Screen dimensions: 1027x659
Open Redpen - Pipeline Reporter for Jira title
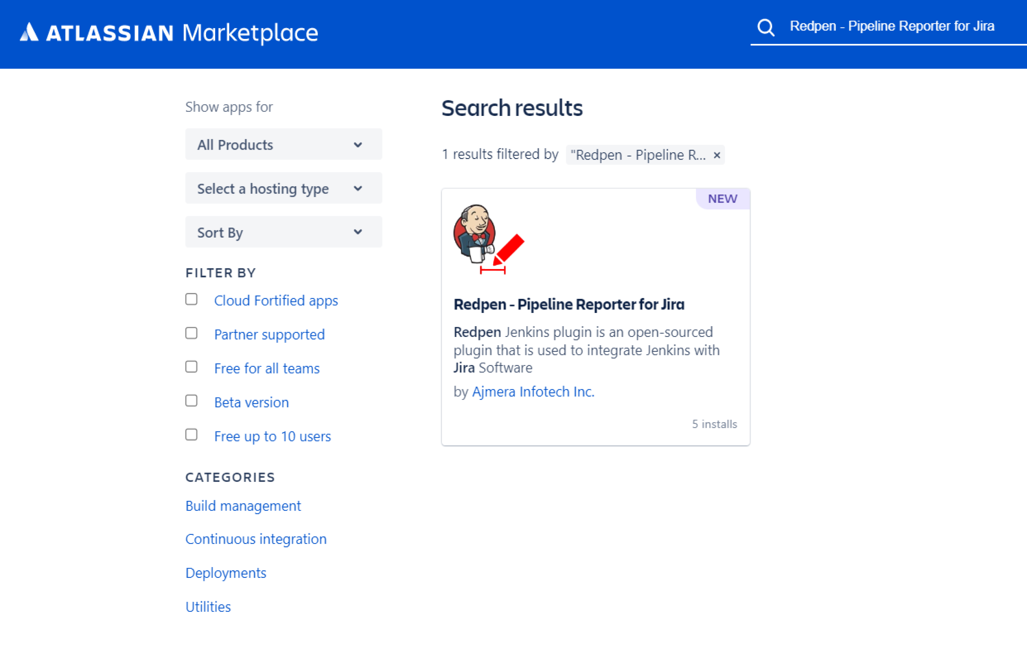coord(569,304)
